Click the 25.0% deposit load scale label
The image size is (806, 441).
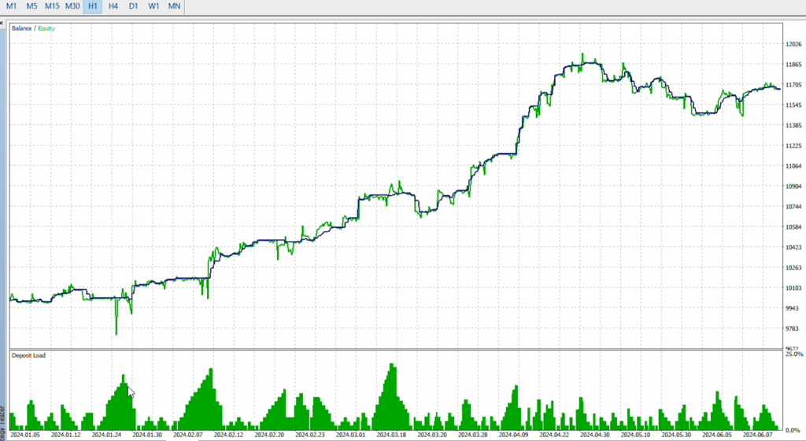(x=794, y=355)
